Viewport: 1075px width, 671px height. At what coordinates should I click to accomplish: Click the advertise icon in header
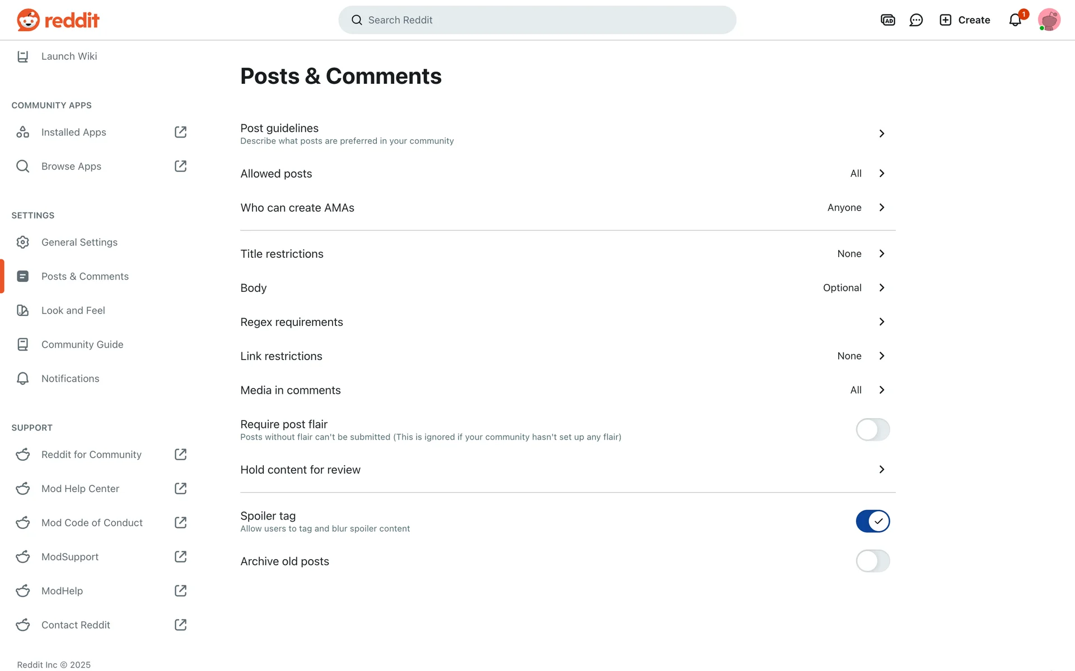pyautogui.click(x=888, y=20)
